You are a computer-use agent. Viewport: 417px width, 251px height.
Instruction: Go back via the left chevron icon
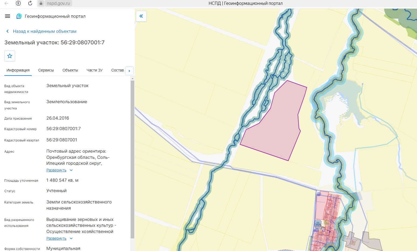point(8,31)
